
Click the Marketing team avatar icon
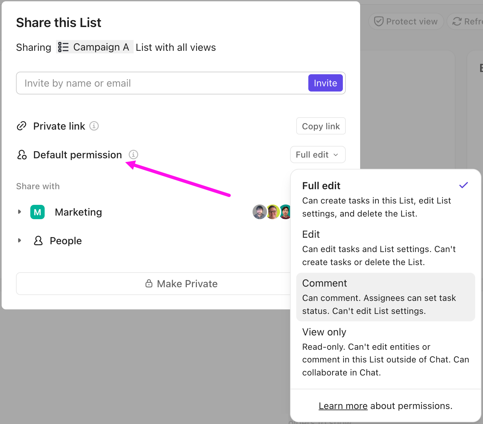(37, 212)
